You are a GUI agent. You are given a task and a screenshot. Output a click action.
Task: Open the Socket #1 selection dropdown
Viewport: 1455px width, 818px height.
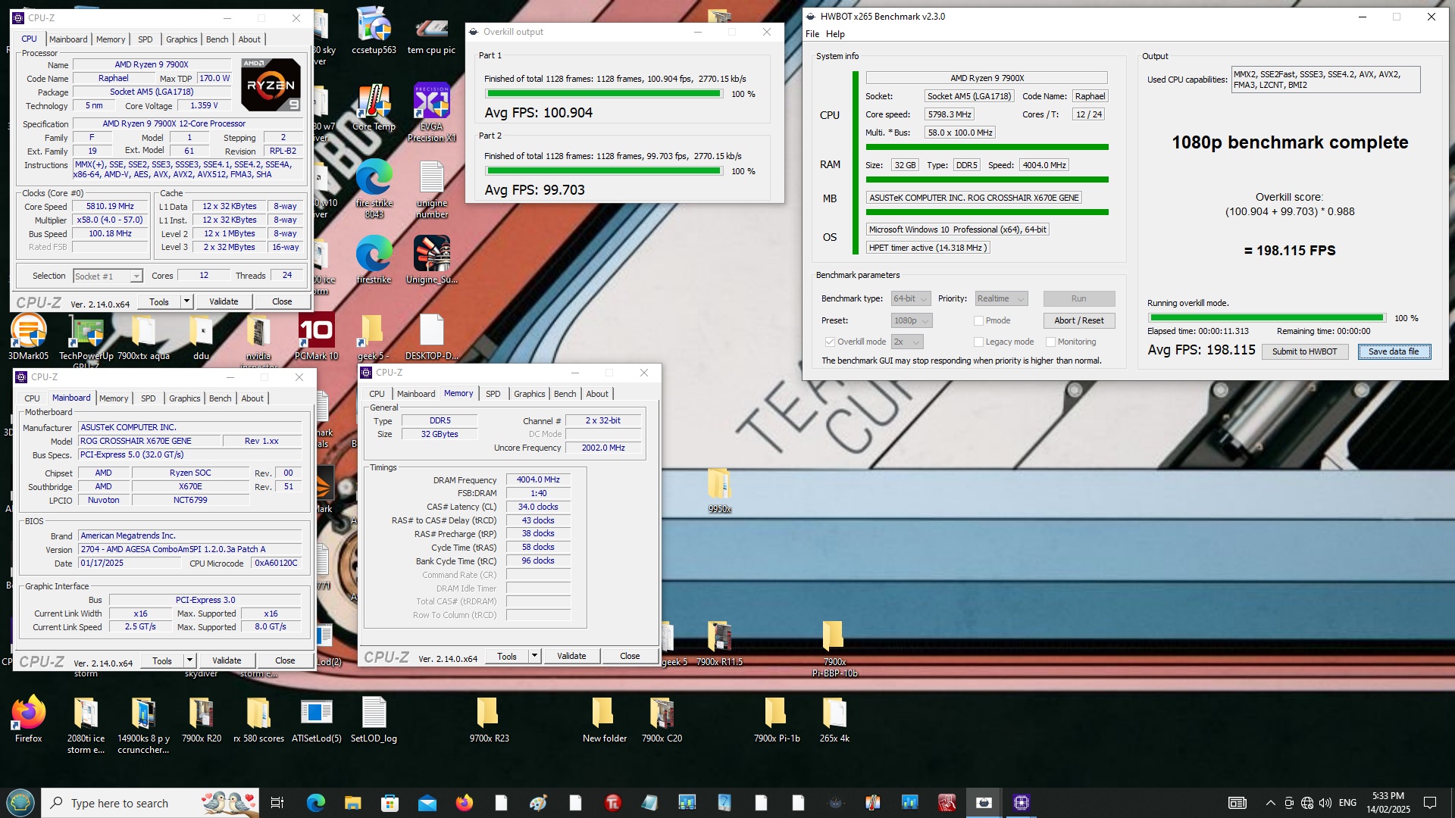click(x=108, y=276)
